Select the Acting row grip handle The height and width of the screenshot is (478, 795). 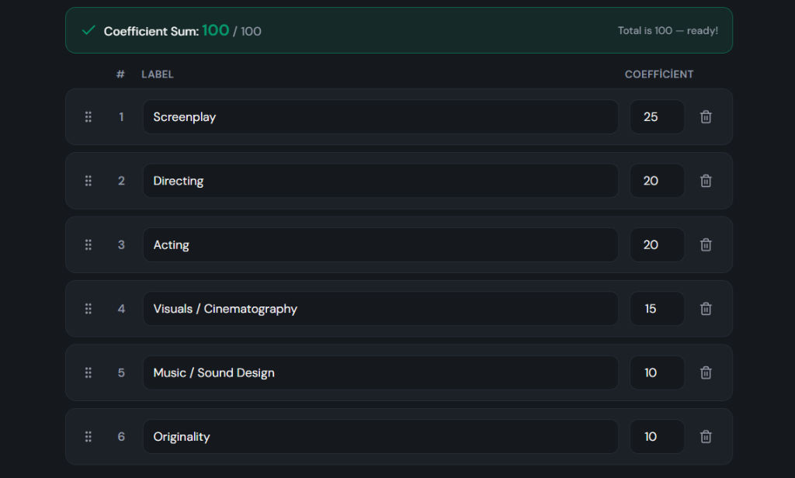[89, 245]
